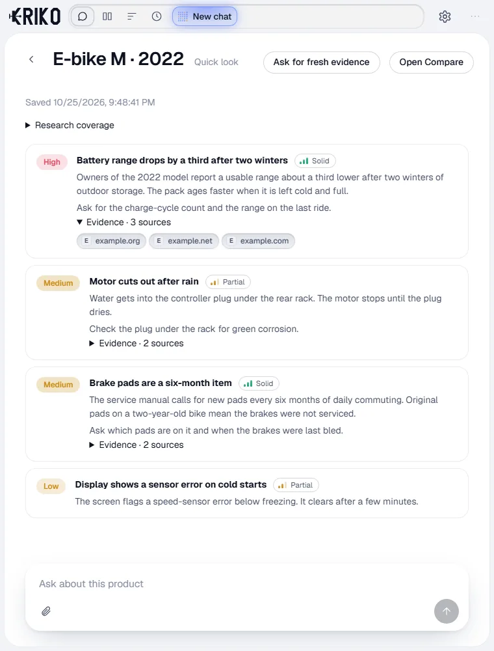
Task: Select the columns compare view icon
Action: (x=107, y=17)
